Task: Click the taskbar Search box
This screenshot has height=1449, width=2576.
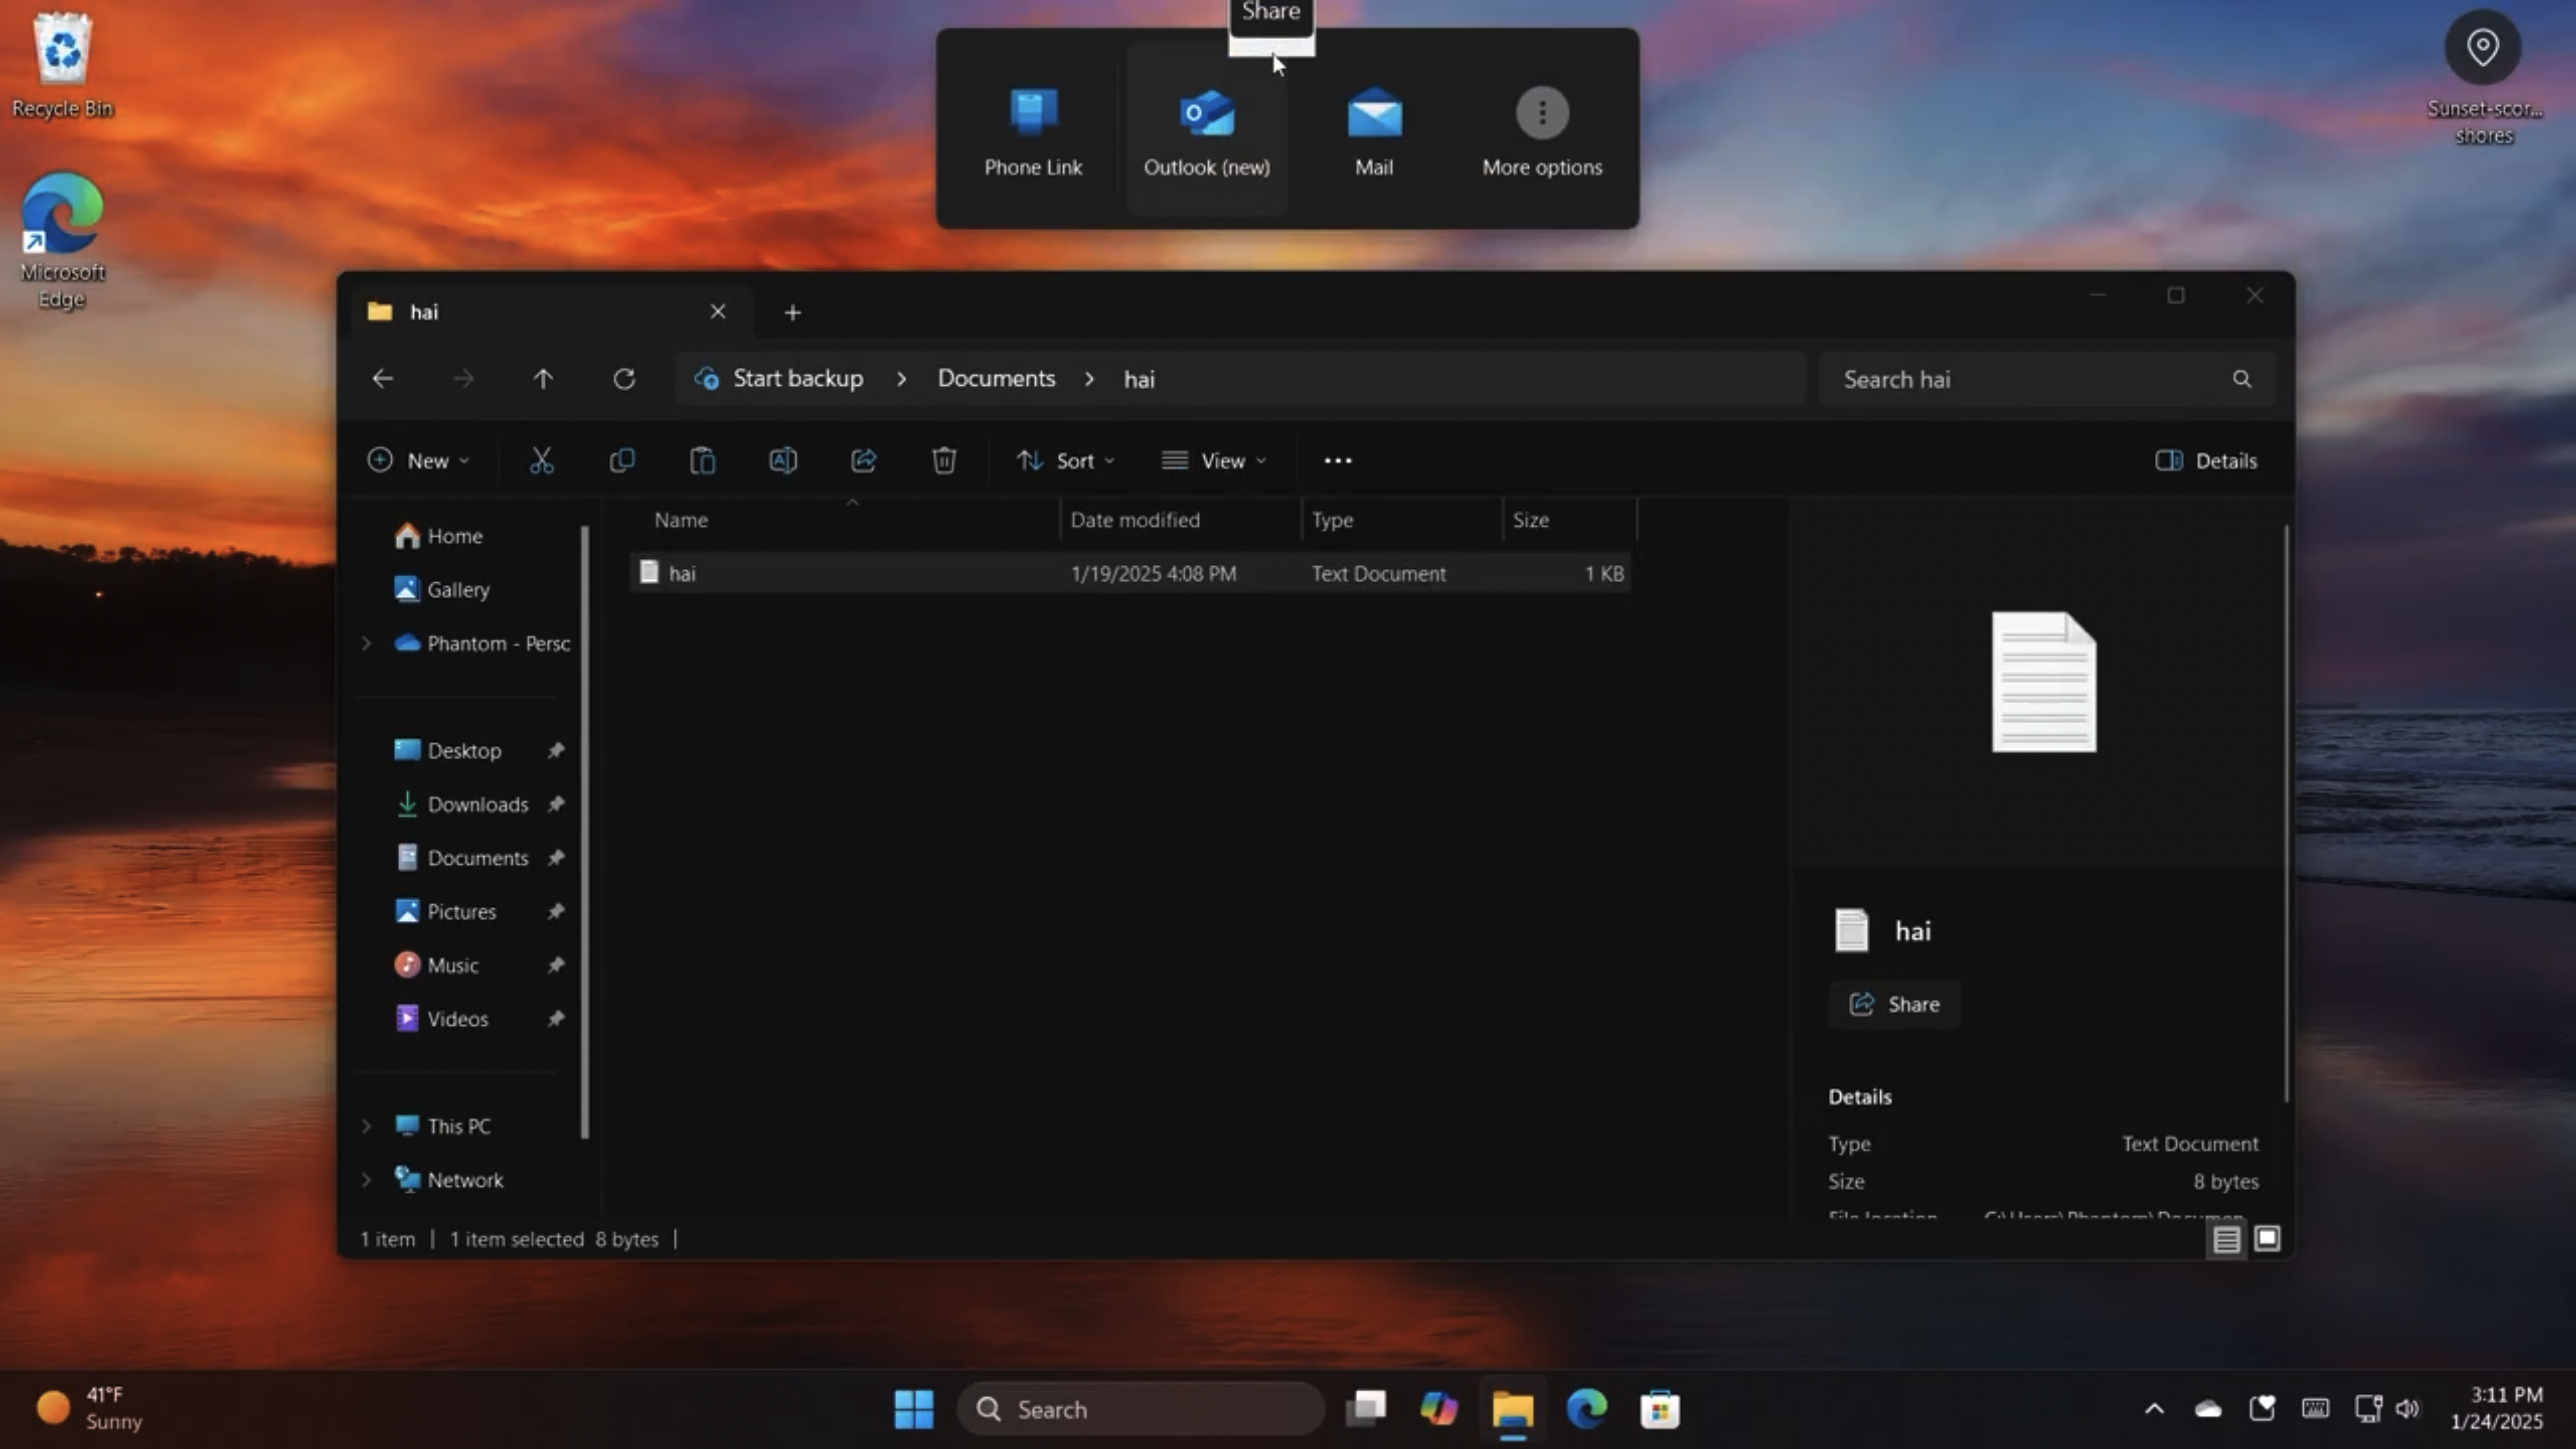Action: tap(1141, 1409)
